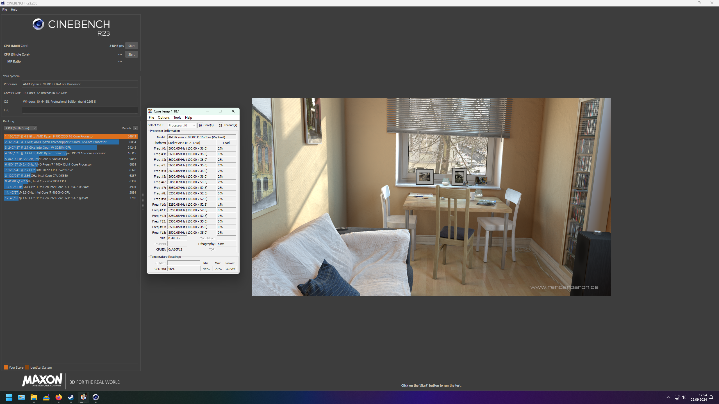
Task: Expand the Details dropdown in Ranking
Action: click(x=136, y=128)
